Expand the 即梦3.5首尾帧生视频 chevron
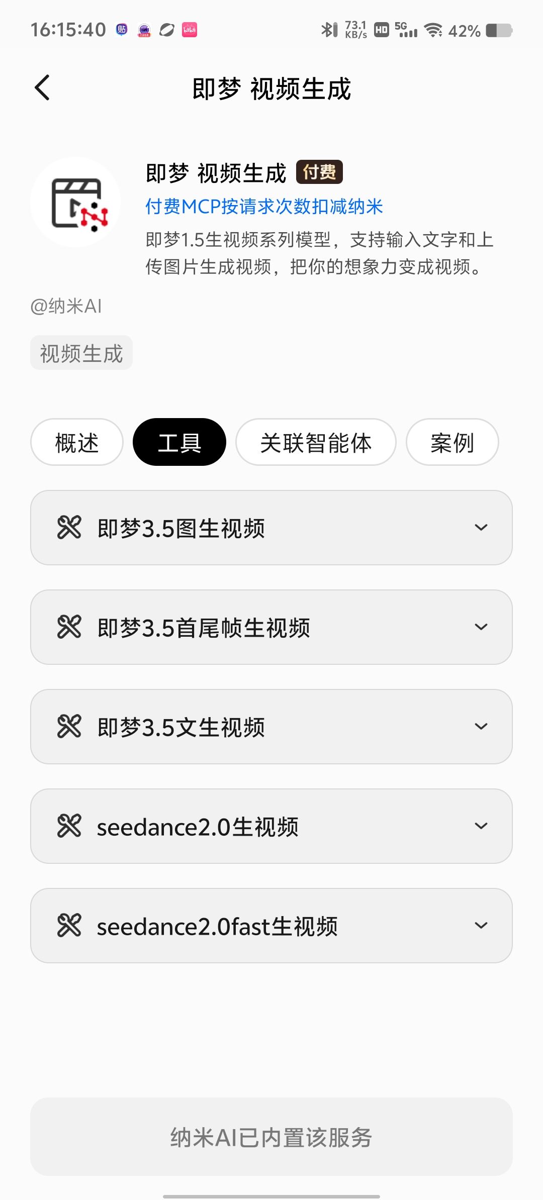 pyautogui.click(x=481, y=627)
